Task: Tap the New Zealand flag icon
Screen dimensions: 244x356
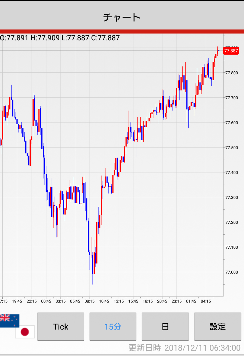Action: 9,320
